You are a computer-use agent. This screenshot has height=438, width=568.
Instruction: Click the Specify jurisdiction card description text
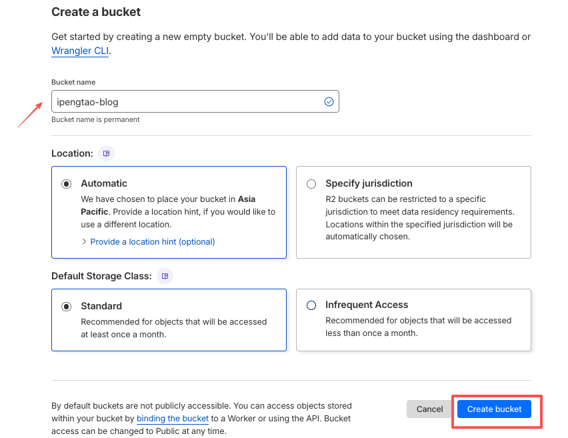pyautogui.click(x=419, y=217)
